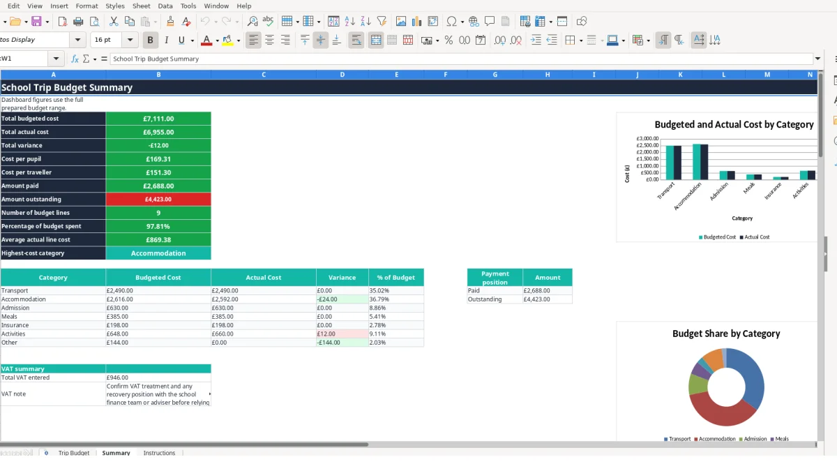Open the font name dropdown
The image size is (837, 471).
point(78,40)
